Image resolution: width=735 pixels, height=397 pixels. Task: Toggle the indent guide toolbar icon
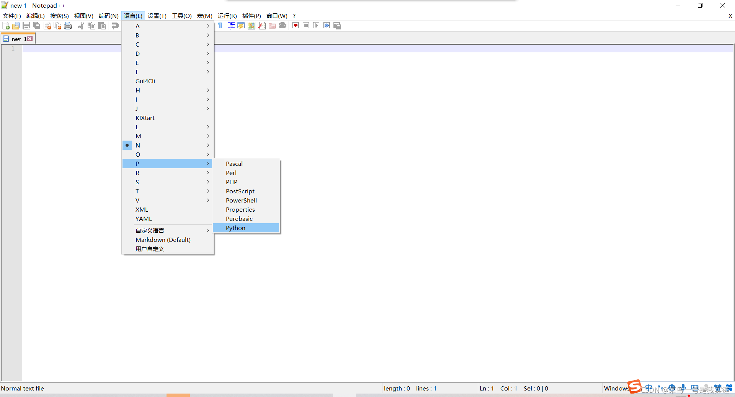[x=231, y=26]
